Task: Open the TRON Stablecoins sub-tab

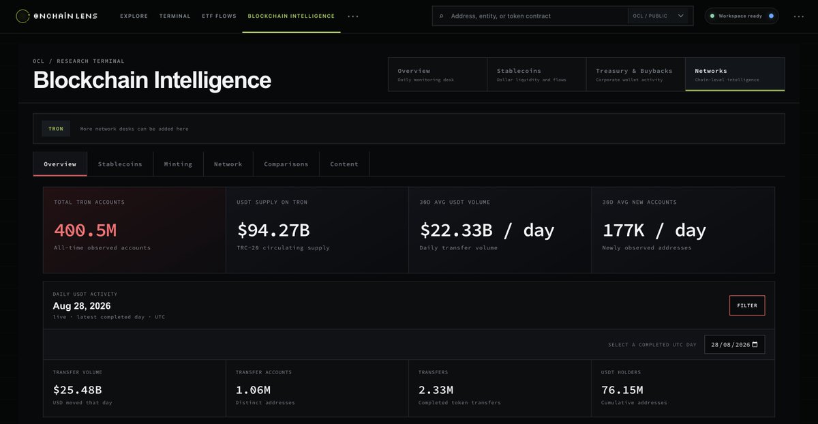Action: [x=120, y=164]
